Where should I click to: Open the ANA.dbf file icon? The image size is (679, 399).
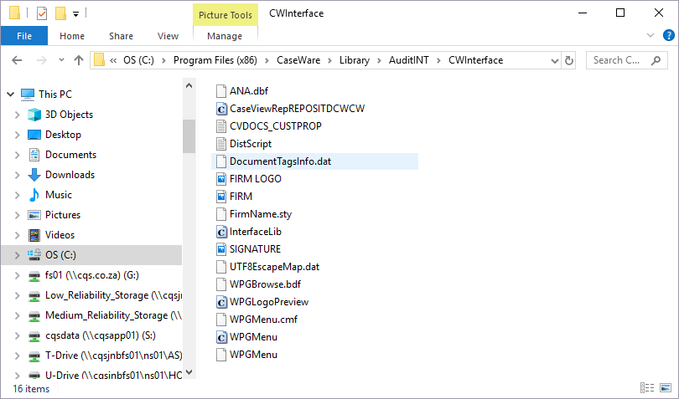point(221,91)
